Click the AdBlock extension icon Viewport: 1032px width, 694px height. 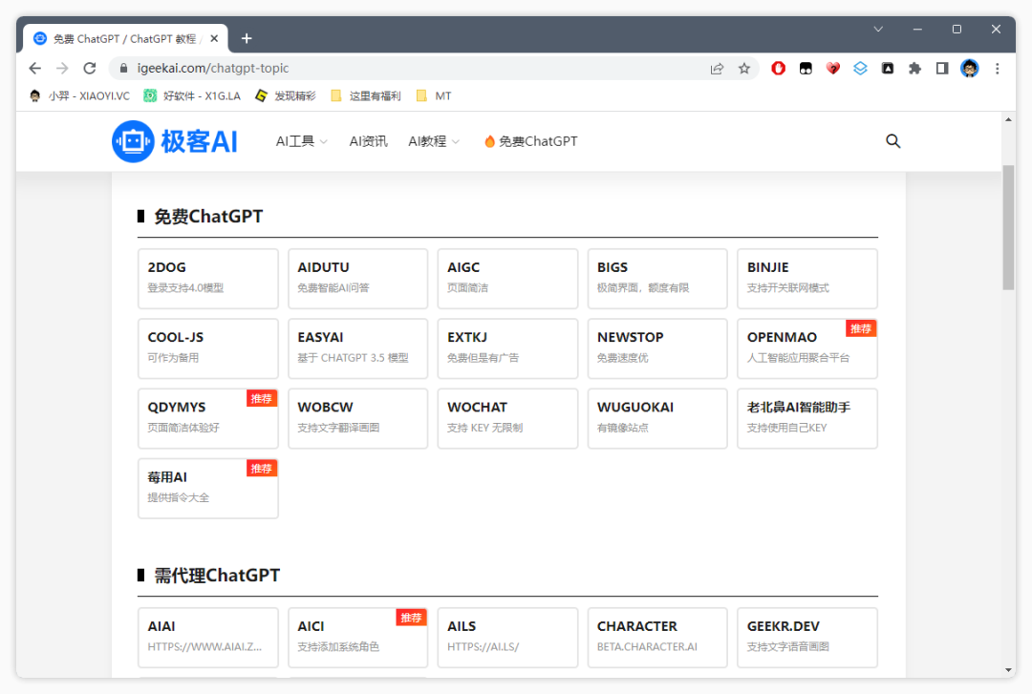[778, 68]
